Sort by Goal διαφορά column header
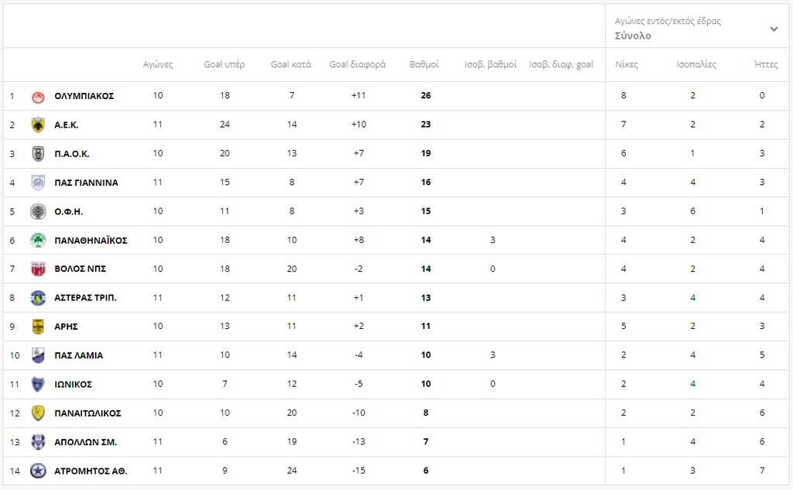Viewport: 793px width, 490px height. click(357, 64)
